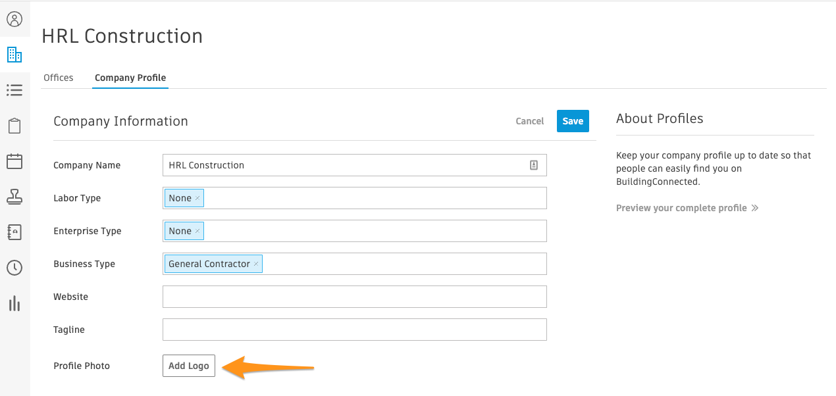Select the company building icon in sidebar
Viewport: 836px width, 396px height.
tap(14, 55)
